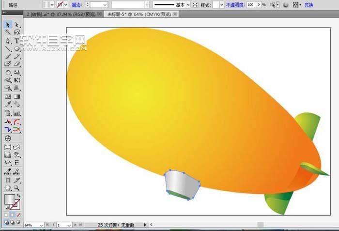339x231 pixels.
Task: Close the 未标题-5 document tab
Action: 175,14
